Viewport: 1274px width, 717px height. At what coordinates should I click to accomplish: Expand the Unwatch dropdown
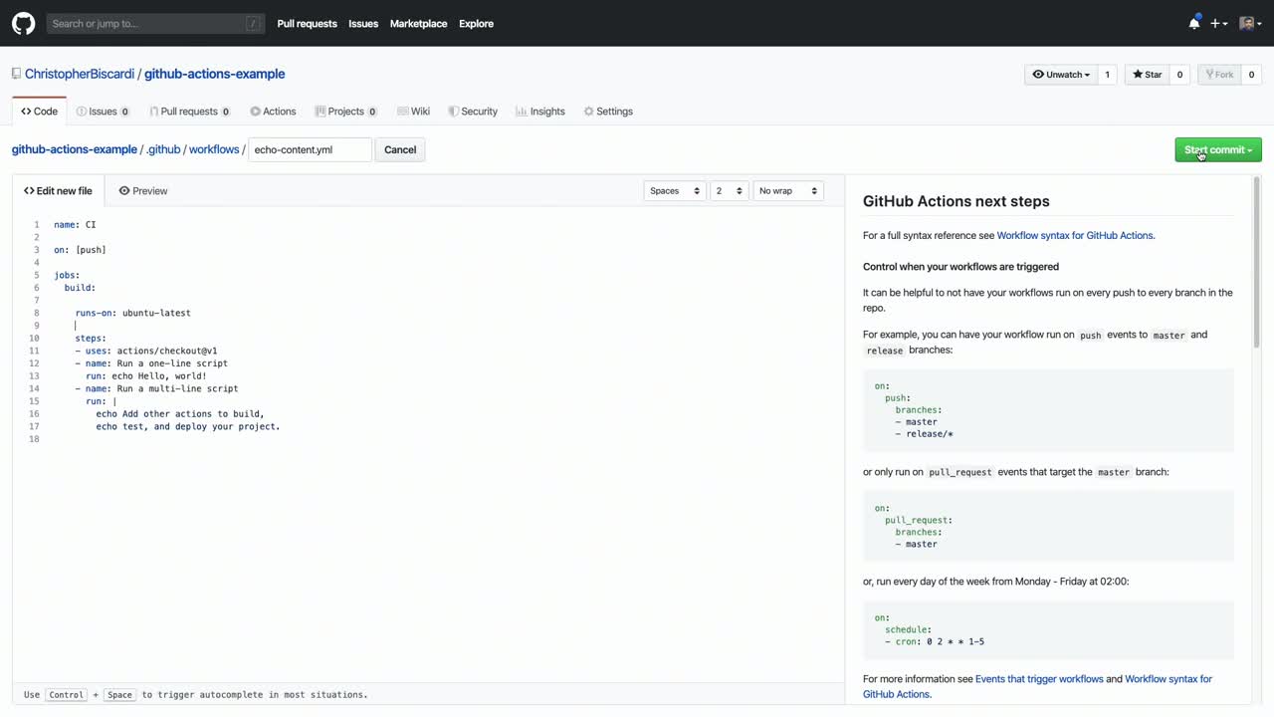click(x=1061, y=75)
